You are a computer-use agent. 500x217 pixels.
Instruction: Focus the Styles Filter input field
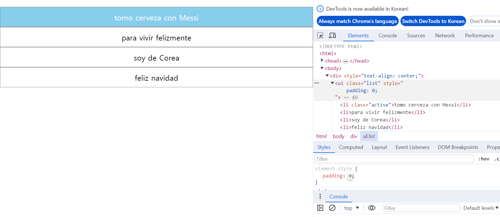tap(394, 159)
